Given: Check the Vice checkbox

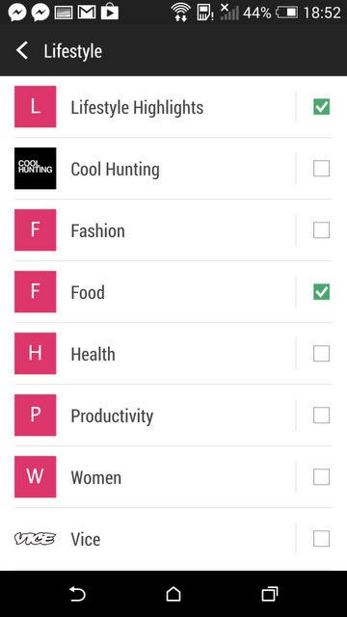Looking at the screenshot, I should pos(321,539).
